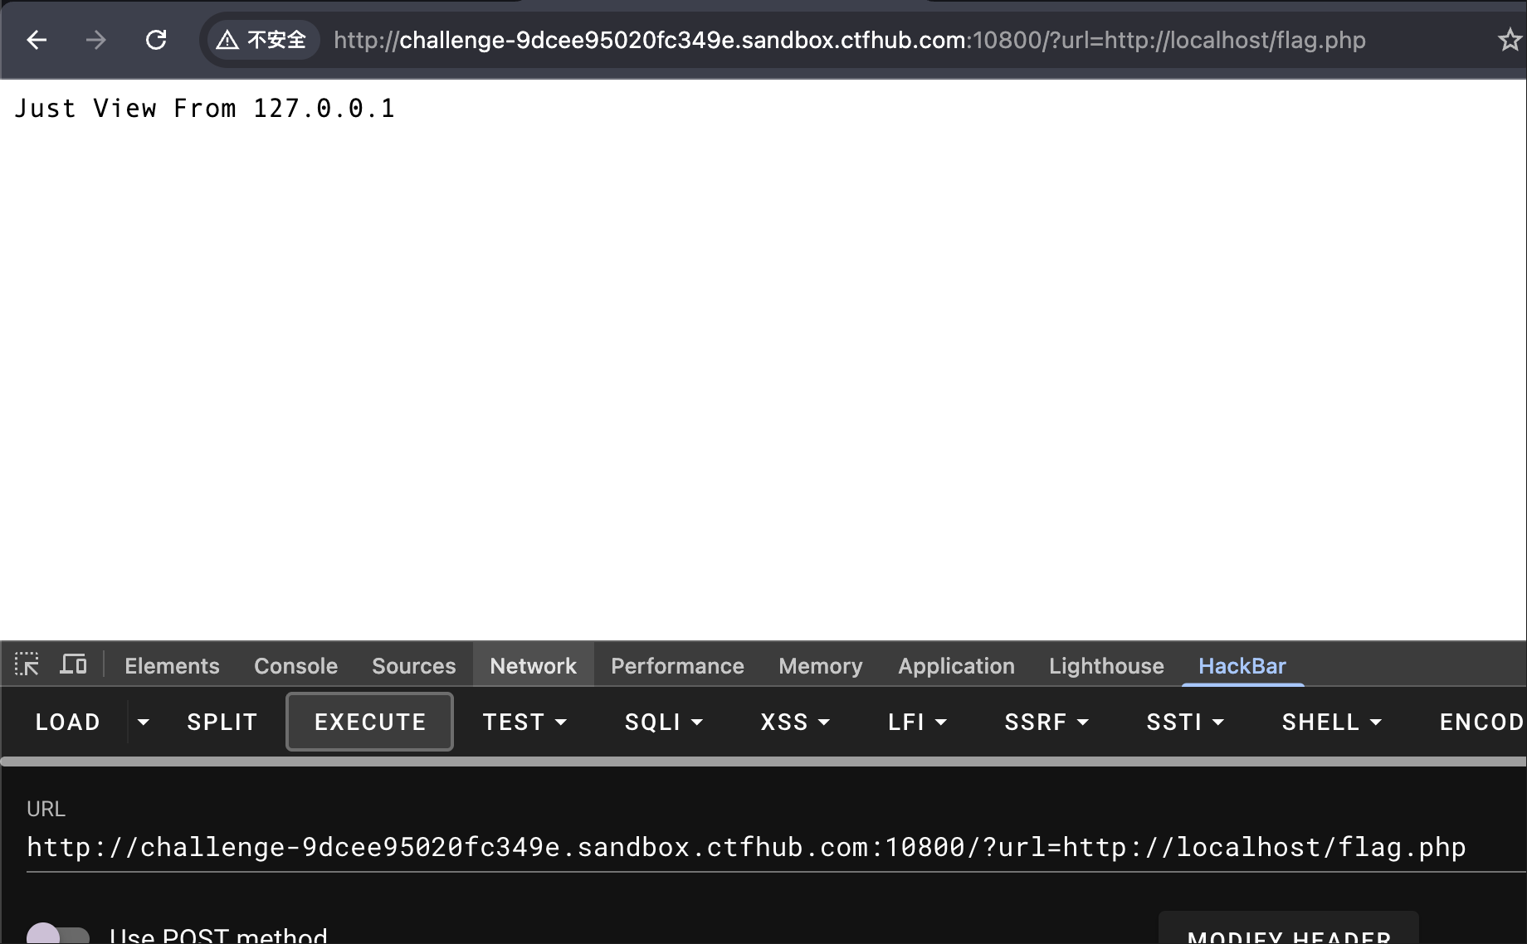Open the SHELL dropdown menu
Image resolution: width=1527 pixels, height=944 pixels.
pyautogui.click(x=1331, y=723)
